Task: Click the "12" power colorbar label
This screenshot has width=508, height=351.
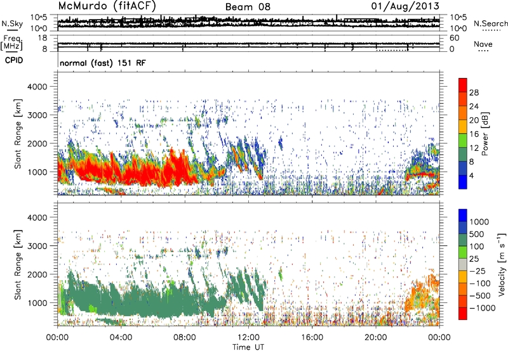Action: click(474, 148)
